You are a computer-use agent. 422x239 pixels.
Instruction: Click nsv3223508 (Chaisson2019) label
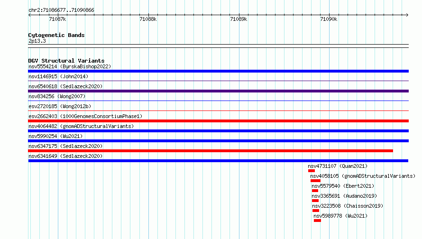pos(348,206)
